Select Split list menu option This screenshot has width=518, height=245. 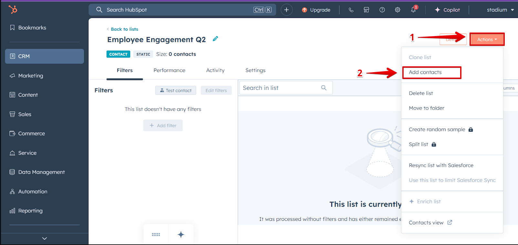click(x=422, y=144)
